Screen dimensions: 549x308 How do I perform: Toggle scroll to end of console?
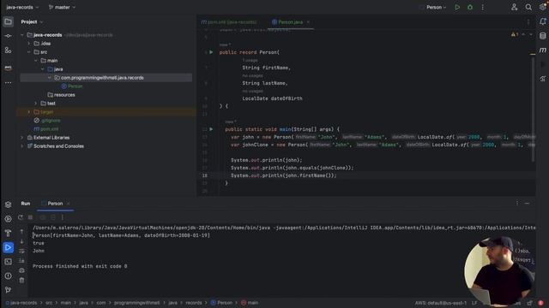click(21, 260)
